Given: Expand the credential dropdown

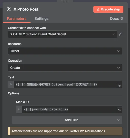Looking at the screenshot, I should (63, 34).
